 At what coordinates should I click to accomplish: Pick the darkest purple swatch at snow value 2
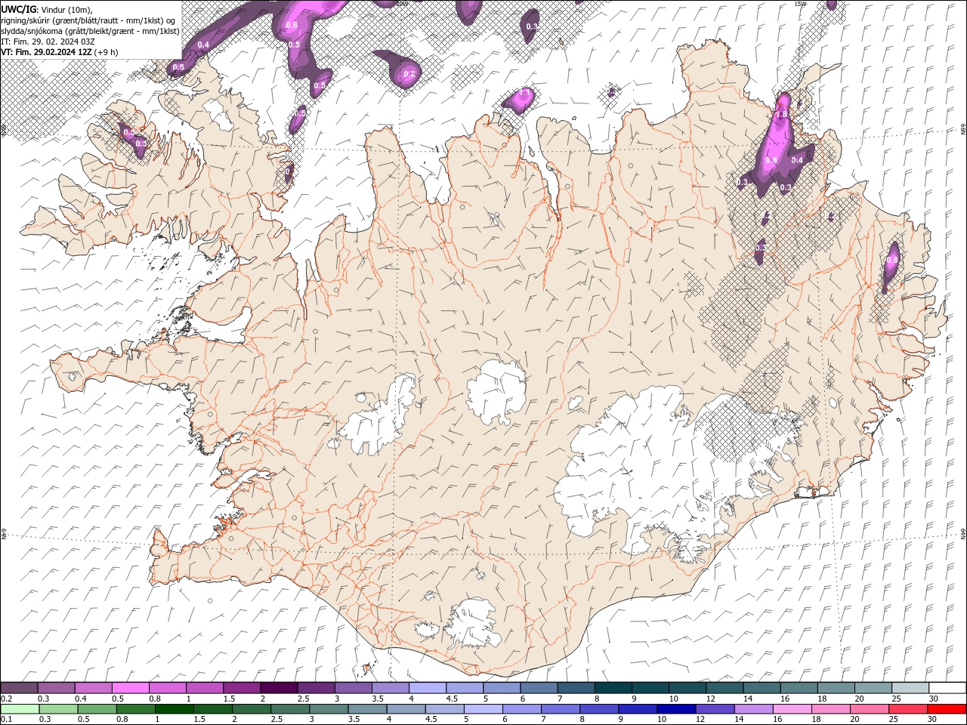278,688
